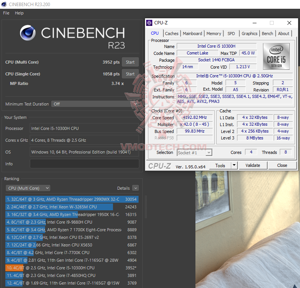Click the Multiplier x 42.0 value
Viewport: 300px width, 288px height.
(195, 124)
